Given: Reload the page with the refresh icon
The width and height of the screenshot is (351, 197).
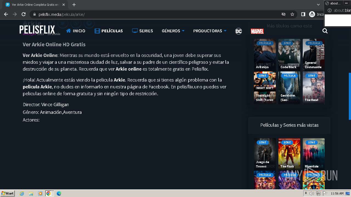Looking at the screenshot, I should [x=24, y=14].
